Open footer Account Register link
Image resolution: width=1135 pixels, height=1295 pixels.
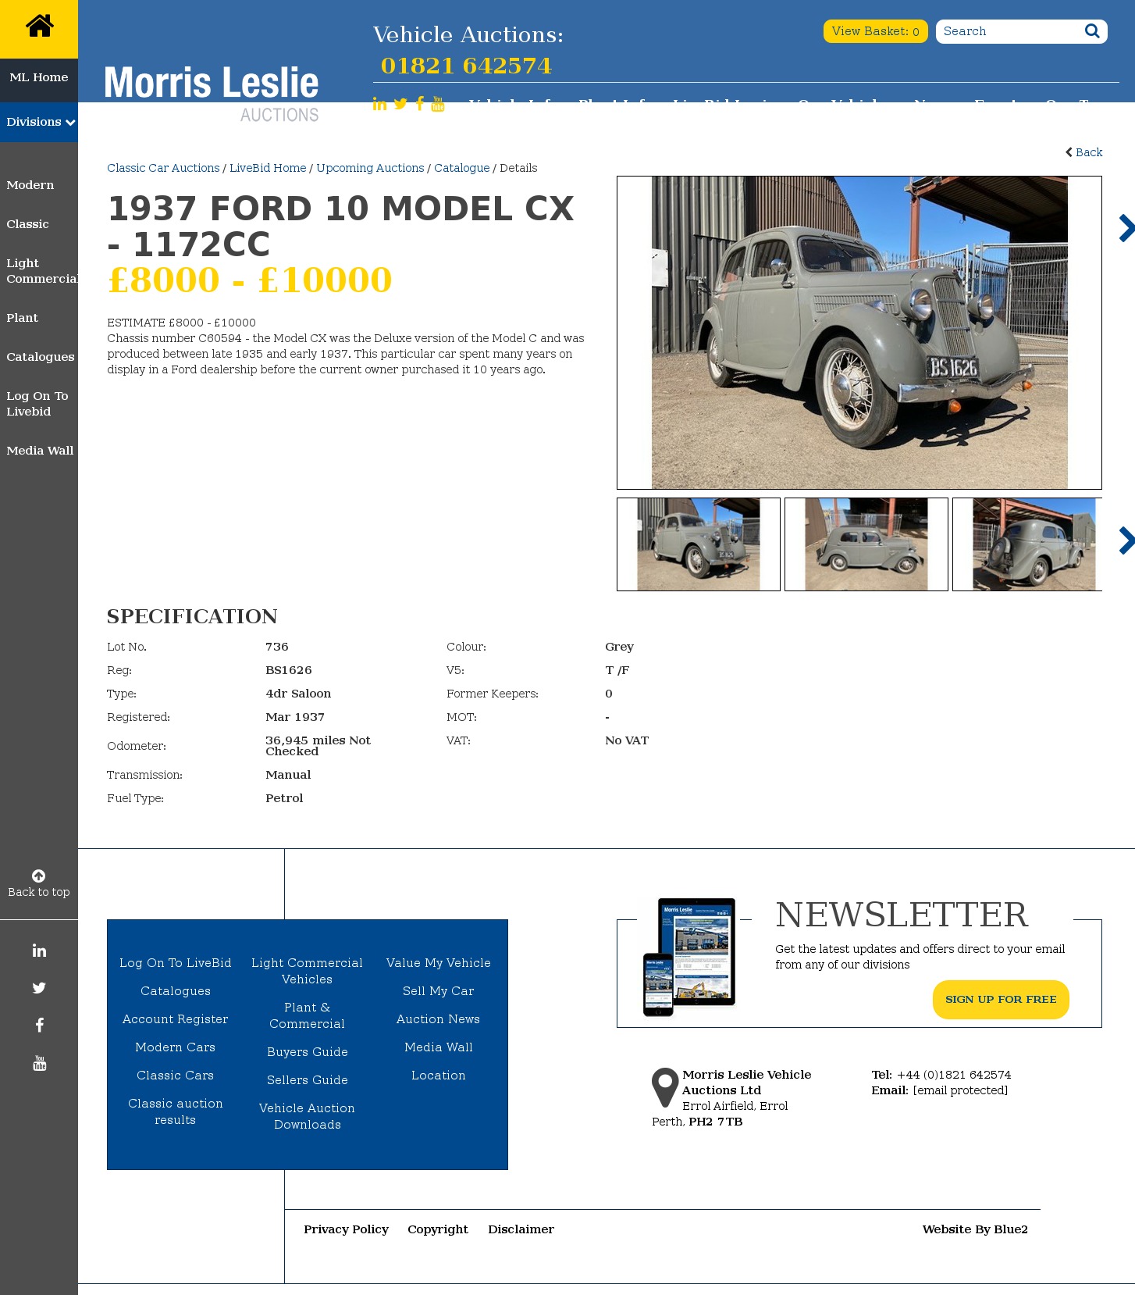pos(176,1019)
